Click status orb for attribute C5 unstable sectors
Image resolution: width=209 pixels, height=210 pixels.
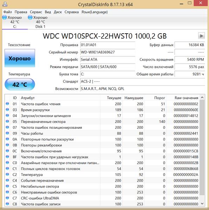click(x=7, y=186)
